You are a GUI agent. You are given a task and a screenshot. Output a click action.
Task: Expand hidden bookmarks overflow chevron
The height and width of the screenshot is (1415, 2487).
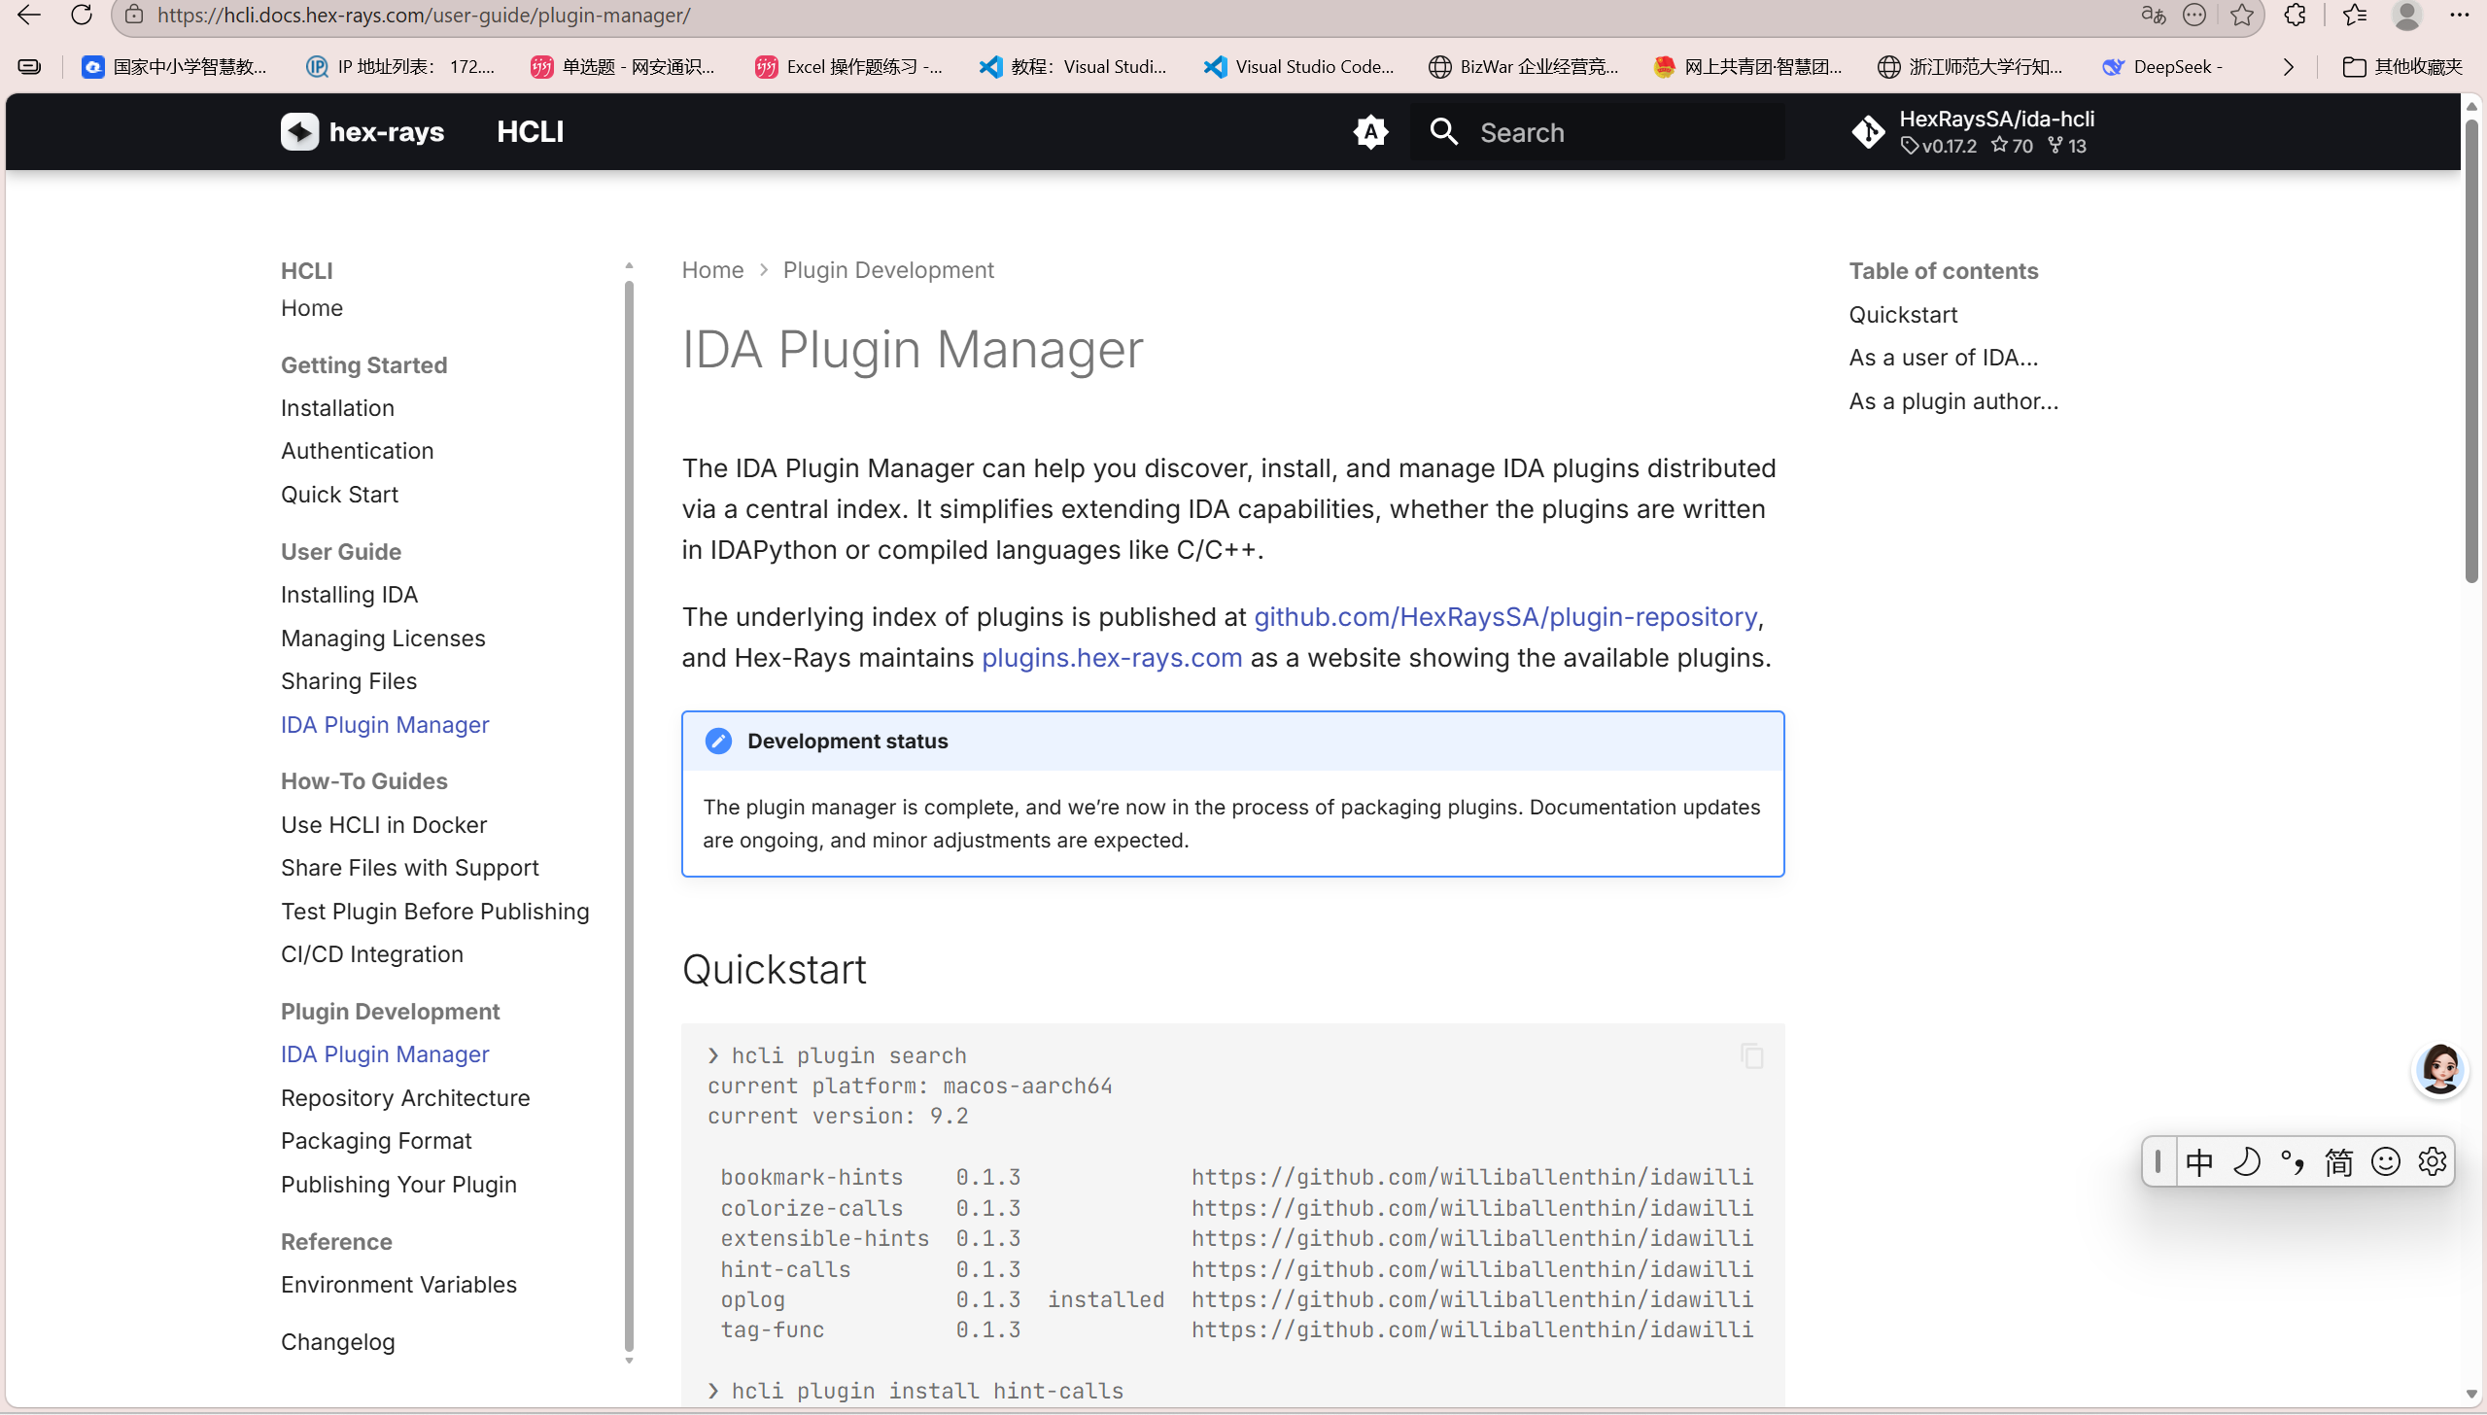[2289, 67]
